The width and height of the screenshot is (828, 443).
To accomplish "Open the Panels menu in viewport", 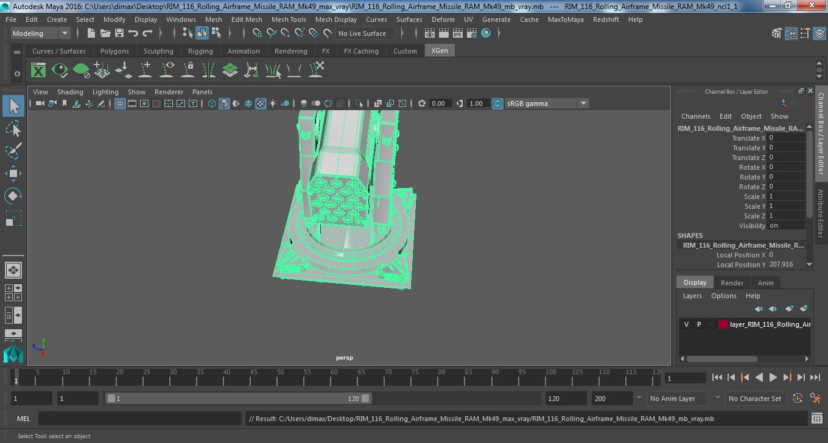I will pos(202,92).
